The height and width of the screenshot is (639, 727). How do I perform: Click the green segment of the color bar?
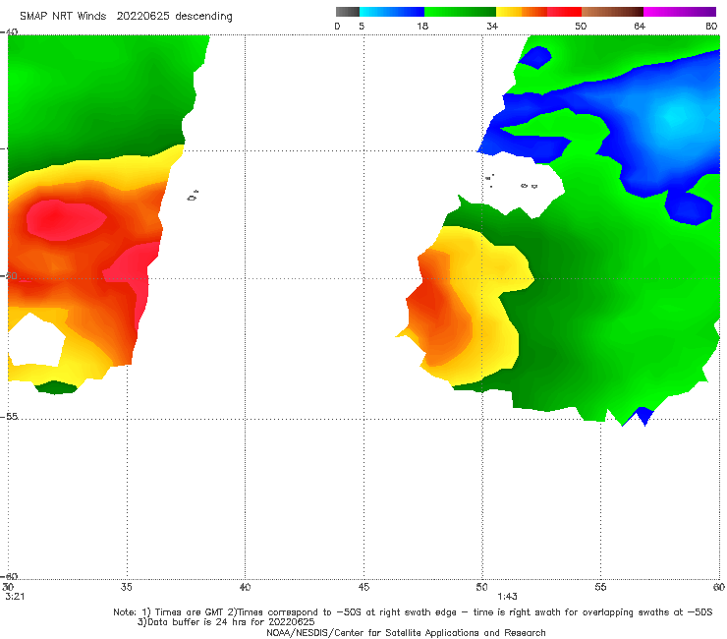[x=460, y=12]
